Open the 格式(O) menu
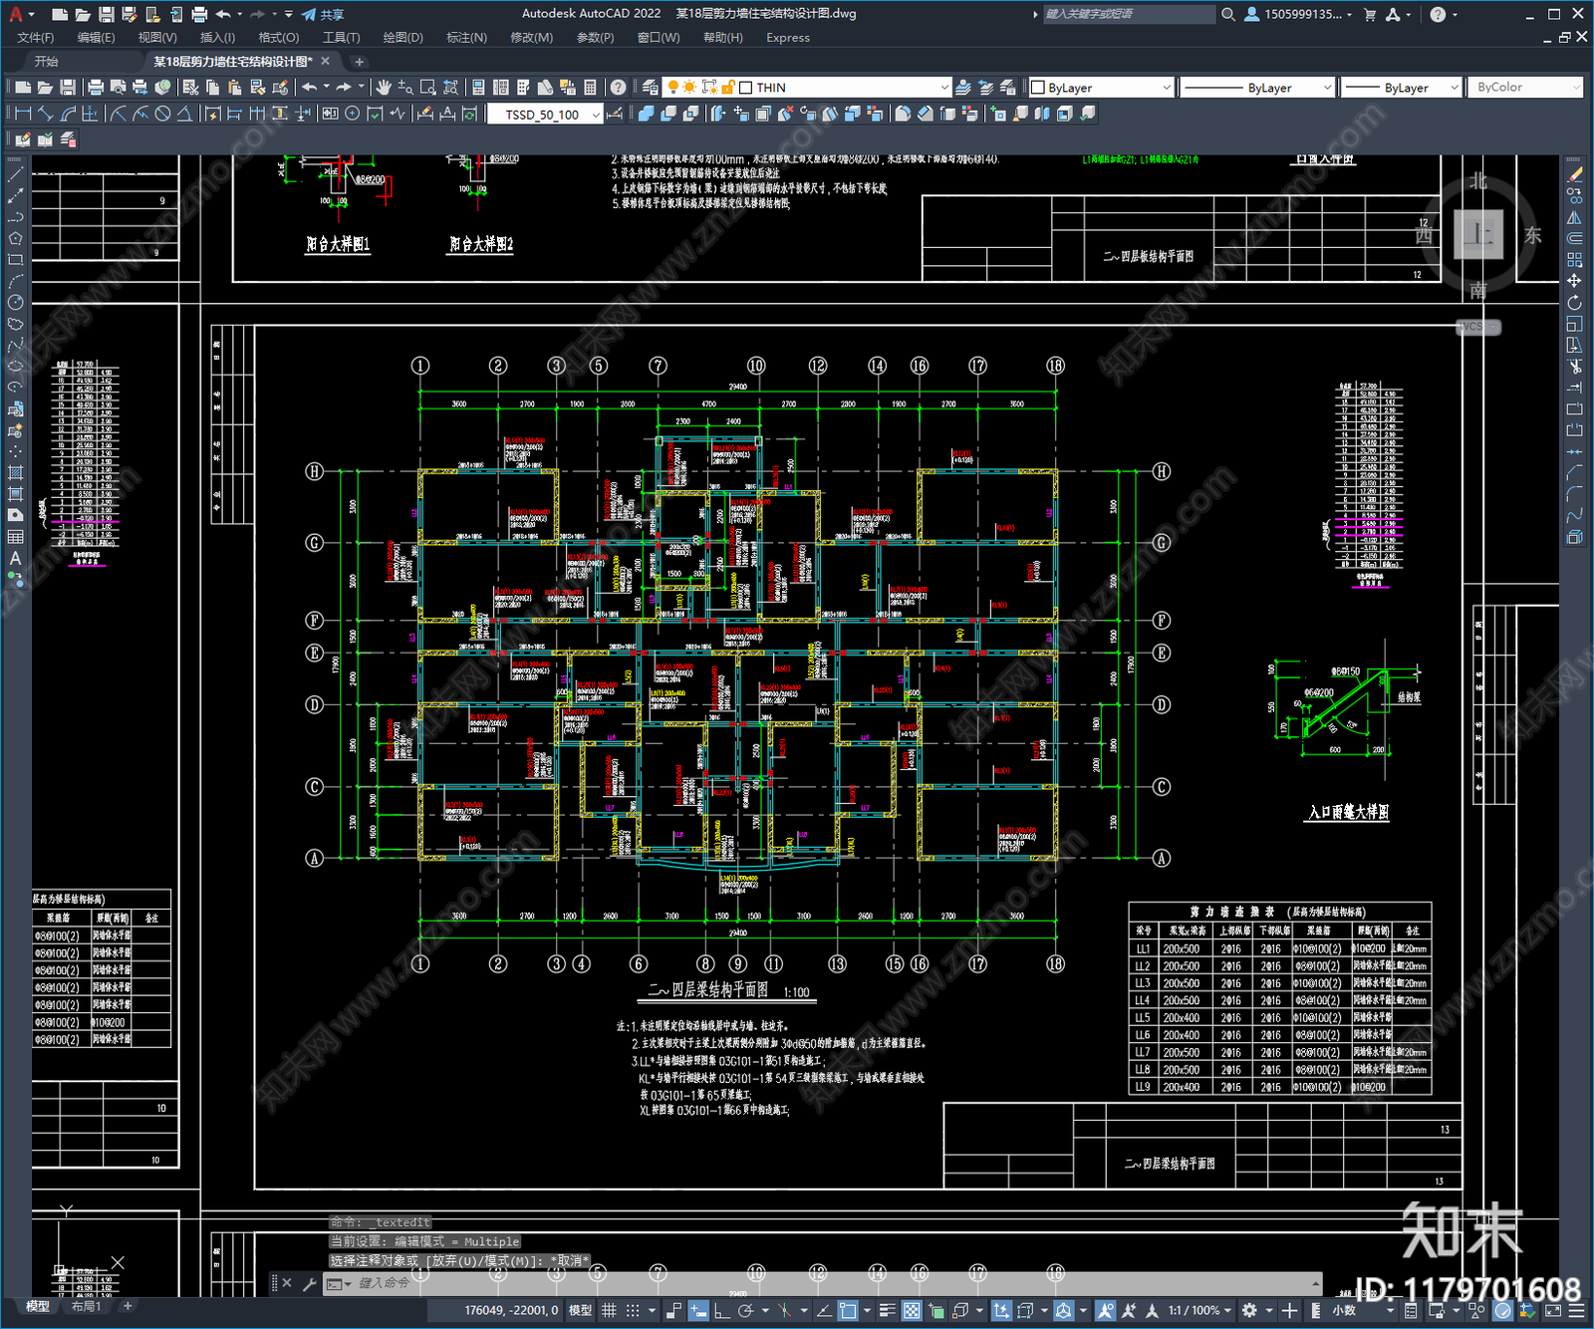 (278, 38)
